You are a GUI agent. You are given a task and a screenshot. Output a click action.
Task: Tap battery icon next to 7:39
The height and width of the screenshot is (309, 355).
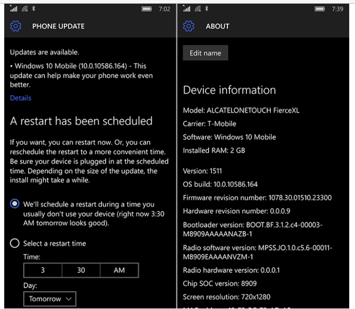click(319, 9)
